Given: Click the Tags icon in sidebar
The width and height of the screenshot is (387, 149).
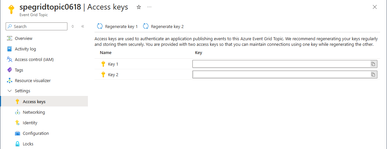Looking at the screenshot, I should tap(10, 70).
